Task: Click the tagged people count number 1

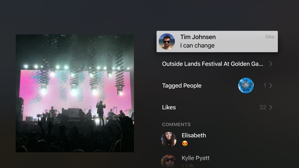Action: point(265,85)
